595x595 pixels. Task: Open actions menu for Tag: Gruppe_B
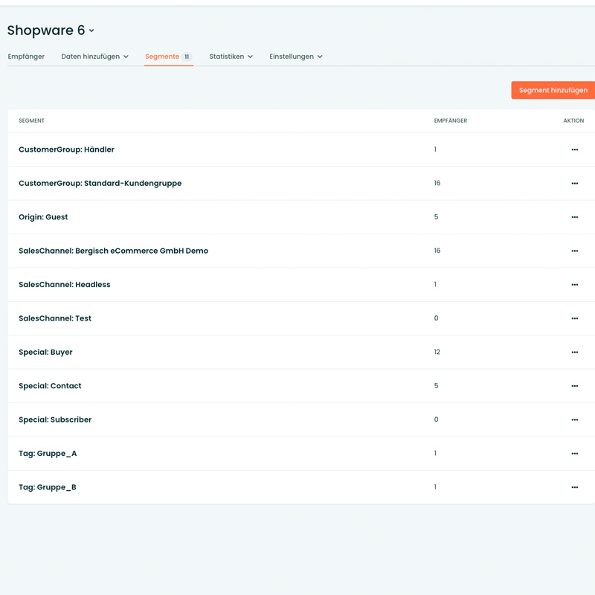click(574, 487)
